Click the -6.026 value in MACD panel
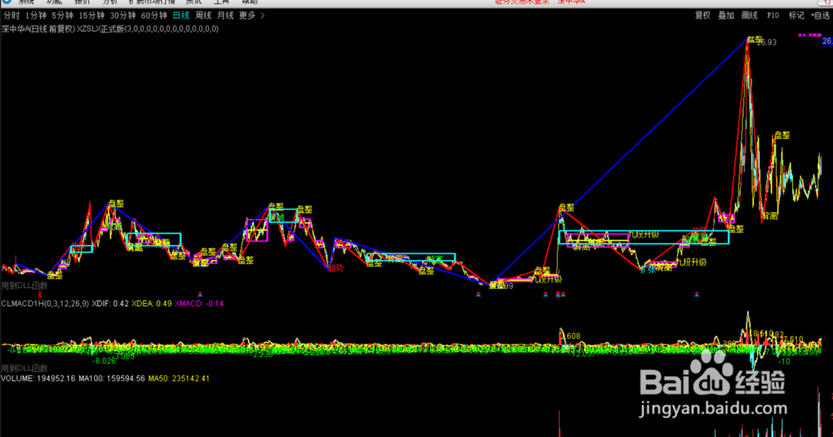The image size is (833, 437). click(x=104, y=361)
